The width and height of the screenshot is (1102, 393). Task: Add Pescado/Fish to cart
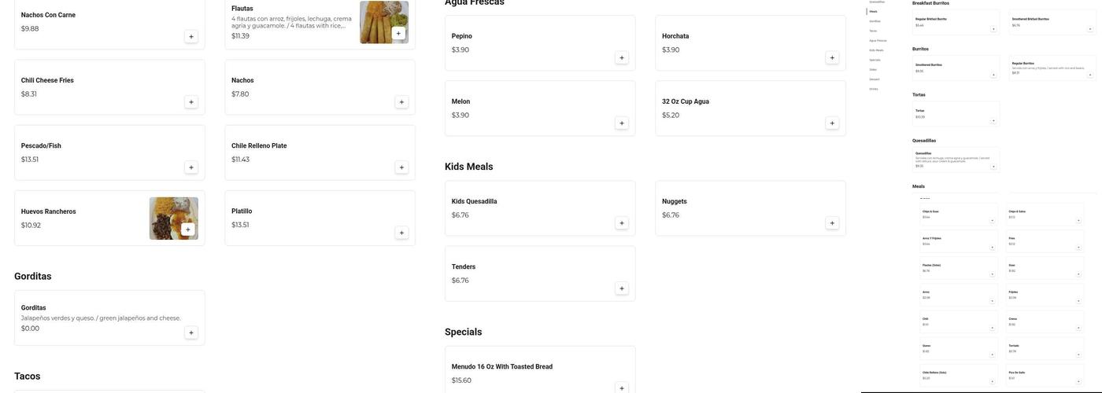pos(191,167)
